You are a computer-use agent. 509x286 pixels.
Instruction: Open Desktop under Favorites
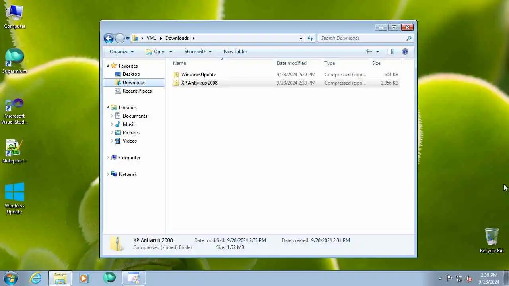(x=131, y=74)
